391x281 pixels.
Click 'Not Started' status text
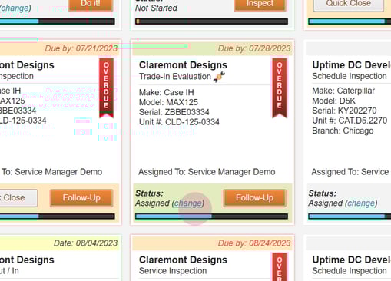pyautogui.click(x=156, y=8)
